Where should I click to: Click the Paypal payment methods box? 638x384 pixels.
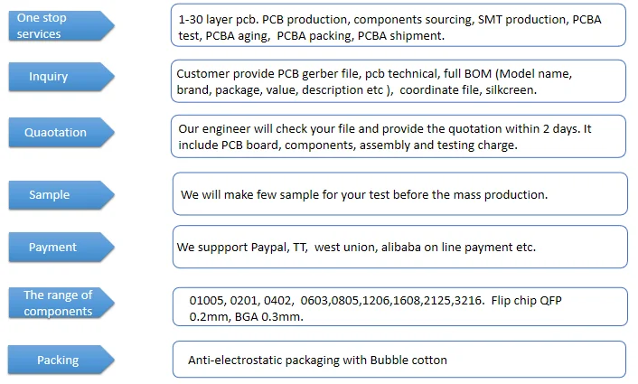[398, 247]
